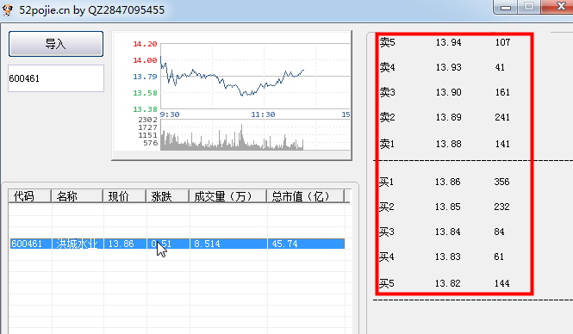Select the 600461 洪城水业 row
The image size is (573, 334).
178,244
